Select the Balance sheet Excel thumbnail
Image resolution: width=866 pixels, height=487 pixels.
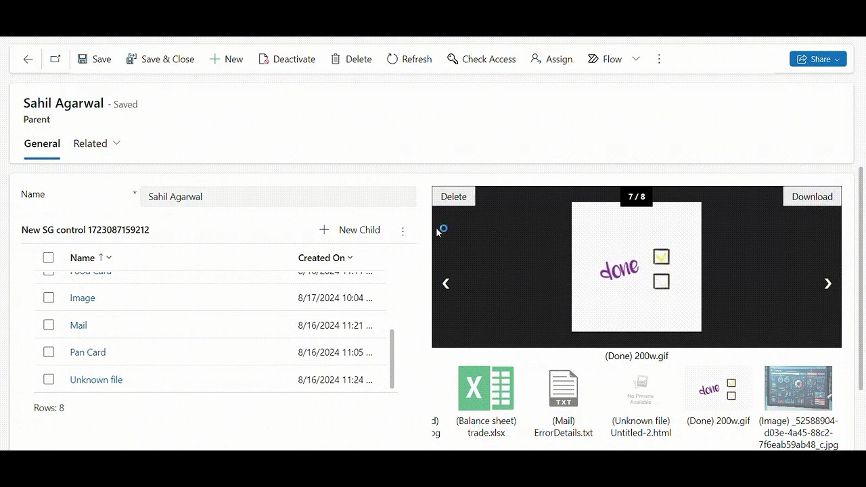486,389
